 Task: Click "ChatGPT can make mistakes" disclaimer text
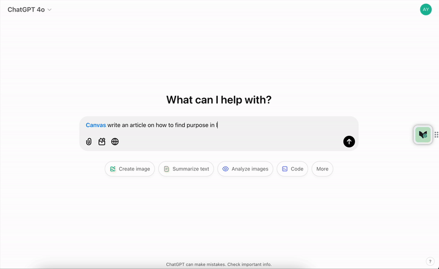coord(218,264)
